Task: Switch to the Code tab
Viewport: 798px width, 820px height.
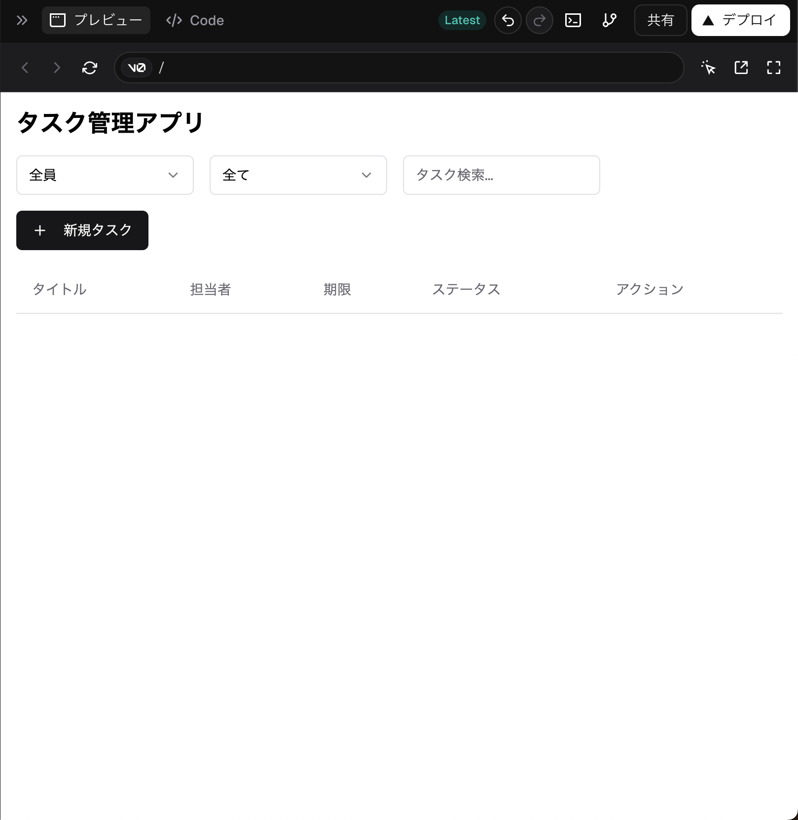Action: [x=194, y=20]
